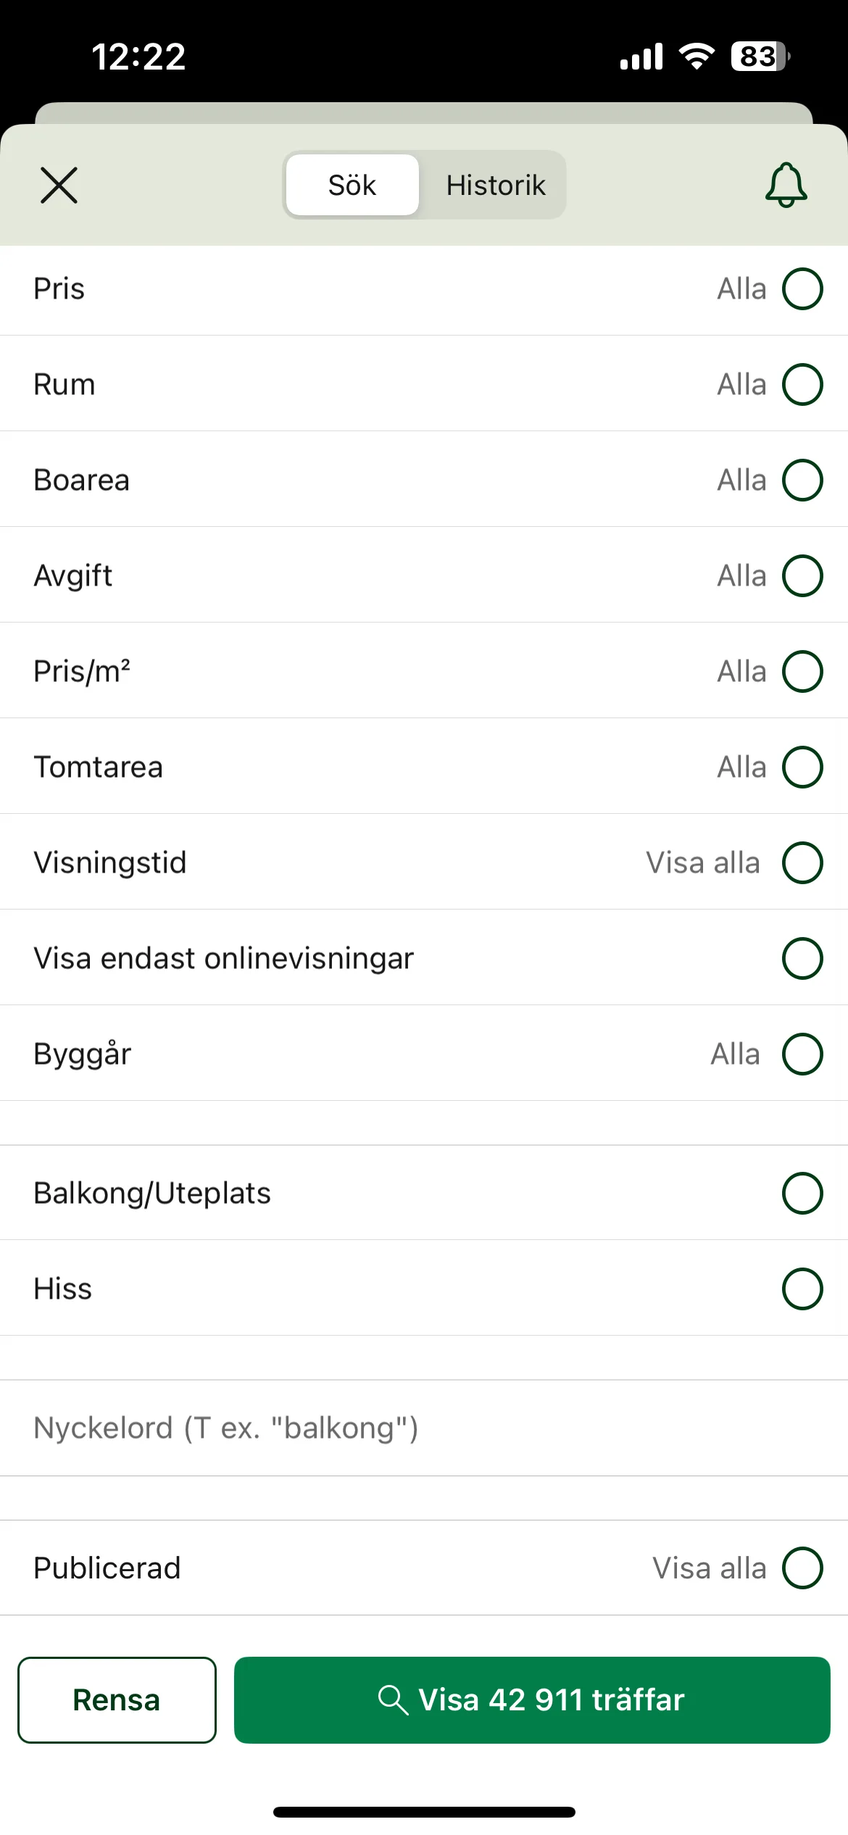Show the 42 911 träffar results

click(x=532, y=1699)
